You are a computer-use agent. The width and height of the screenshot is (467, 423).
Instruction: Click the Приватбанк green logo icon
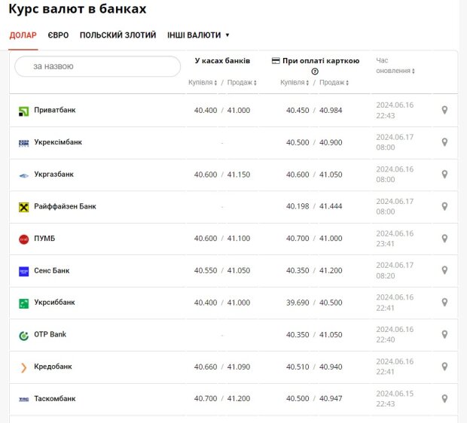click(23, 111)
